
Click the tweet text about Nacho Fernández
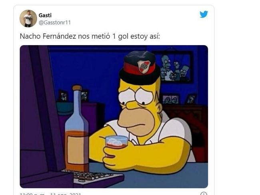tap(90, 36)
